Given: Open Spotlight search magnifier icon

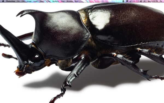Looking at the screenshot, I should click(x=161, y=1).
